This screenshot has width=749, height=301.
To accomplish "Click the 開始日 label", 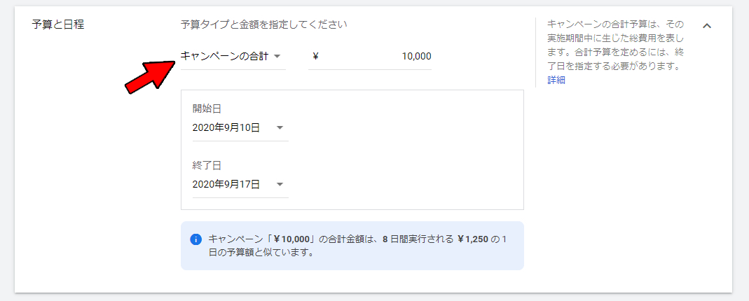I will [x=207, y=108].
